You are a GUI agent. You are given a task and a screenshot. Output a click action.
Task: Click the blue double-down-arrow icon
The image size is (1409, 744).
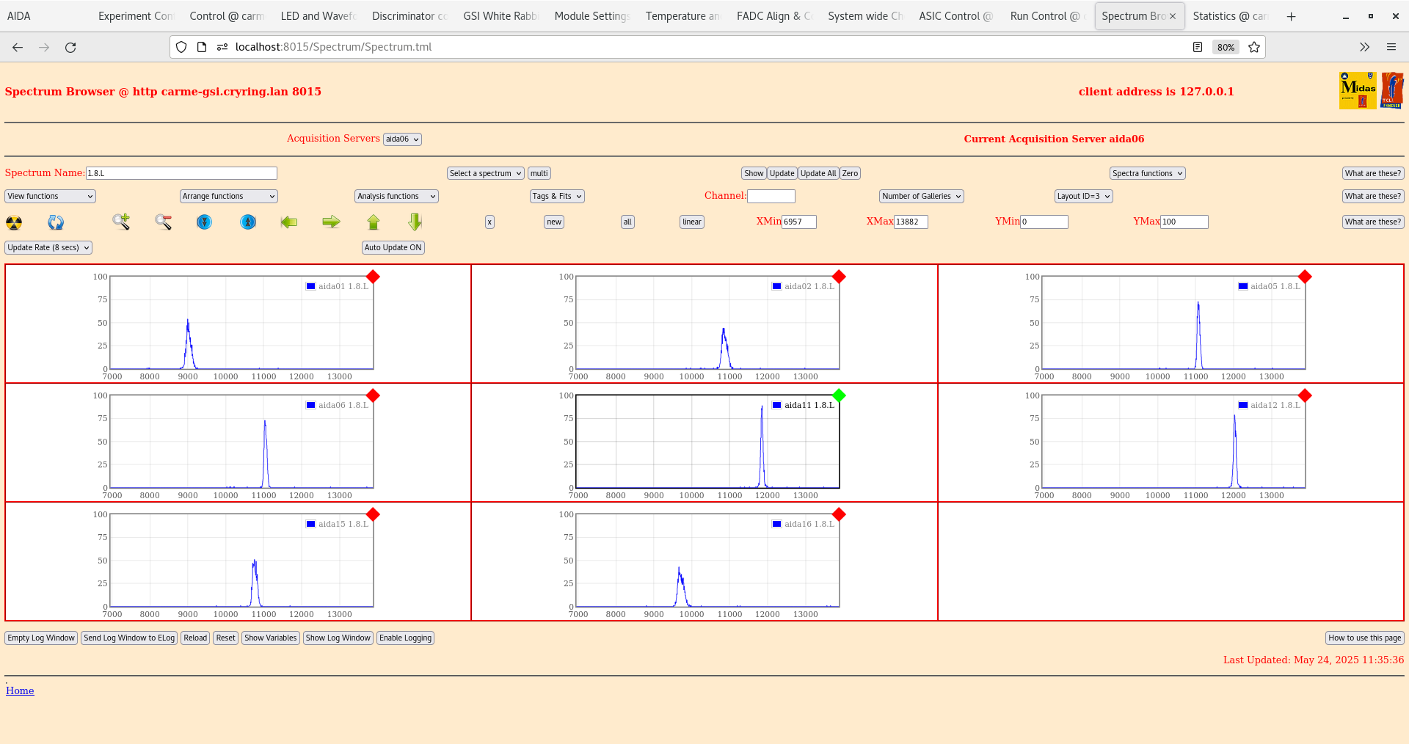(204, 222)
